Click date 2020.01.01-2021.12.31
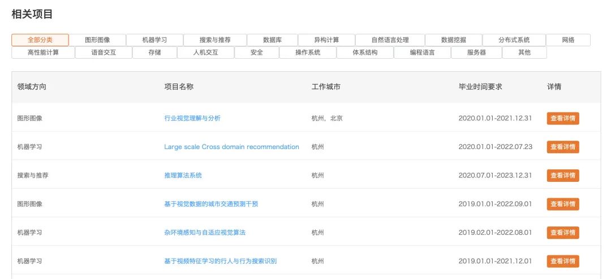611x279 pixels. [x=495, y=118]
